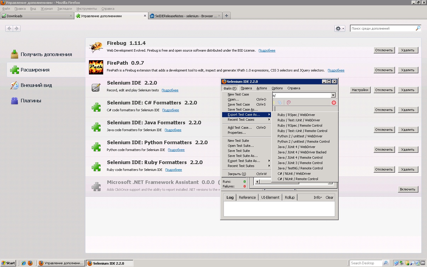Click the pink spiral rollup icon in Selenium IDE
The image size is (427, 267).
click(x=289, y=103)
